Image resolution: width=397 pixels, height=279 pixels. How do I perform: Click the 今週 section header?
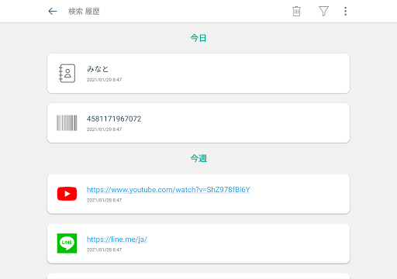pyautogui.click(x=198, y=158)
